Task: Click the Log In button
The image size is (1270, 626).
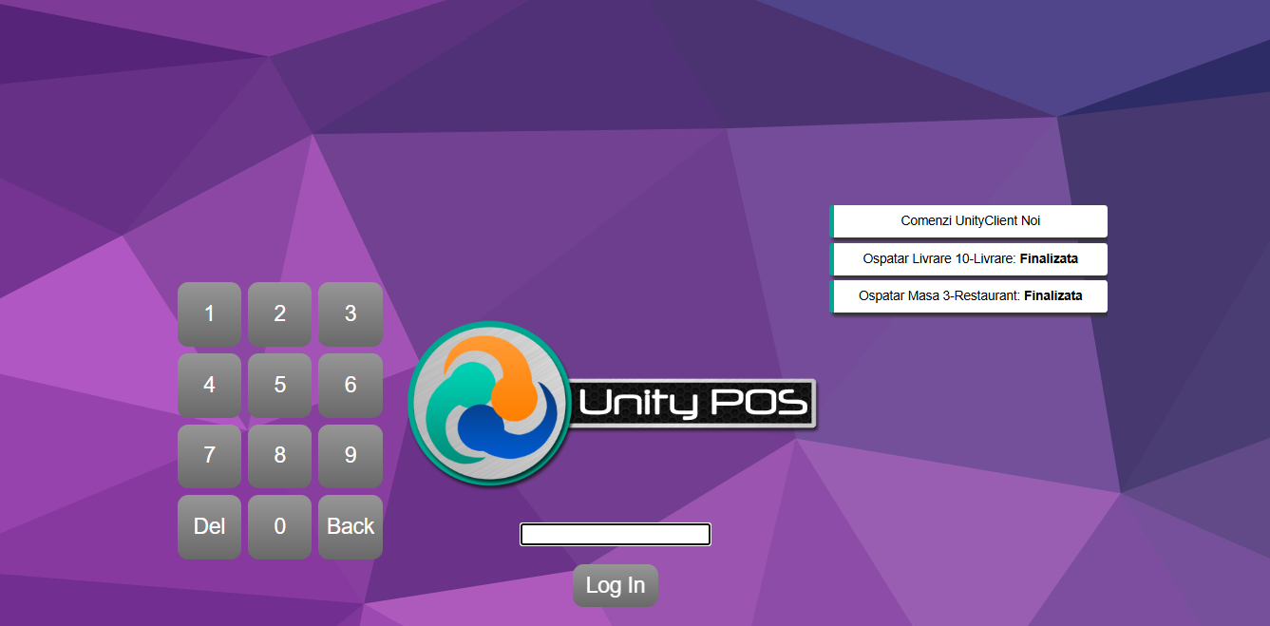Action: pos(616,585)
